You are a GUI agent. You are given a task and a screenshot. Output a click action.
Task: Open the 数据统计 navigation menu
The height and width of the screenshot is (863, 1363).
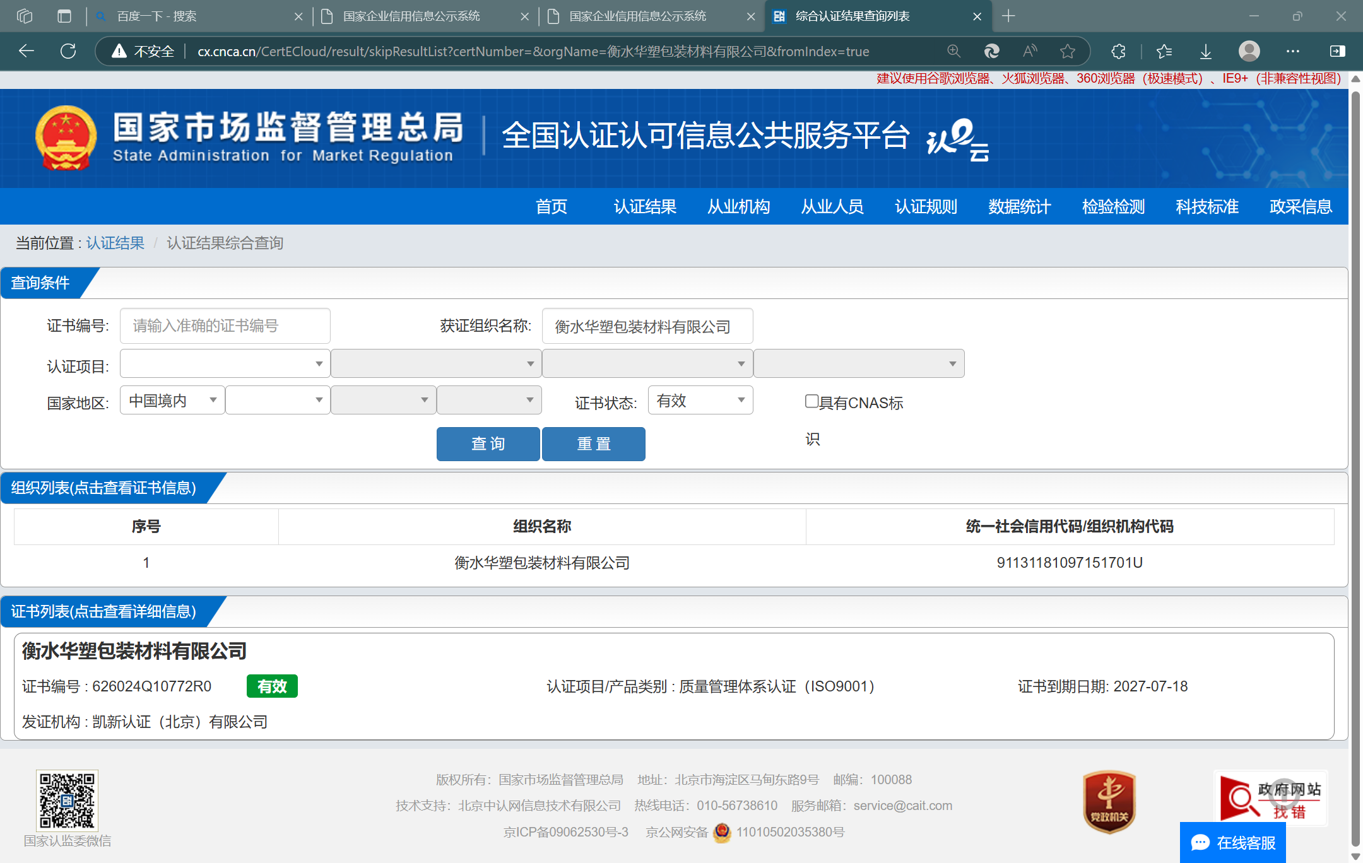pos(1020,206)
